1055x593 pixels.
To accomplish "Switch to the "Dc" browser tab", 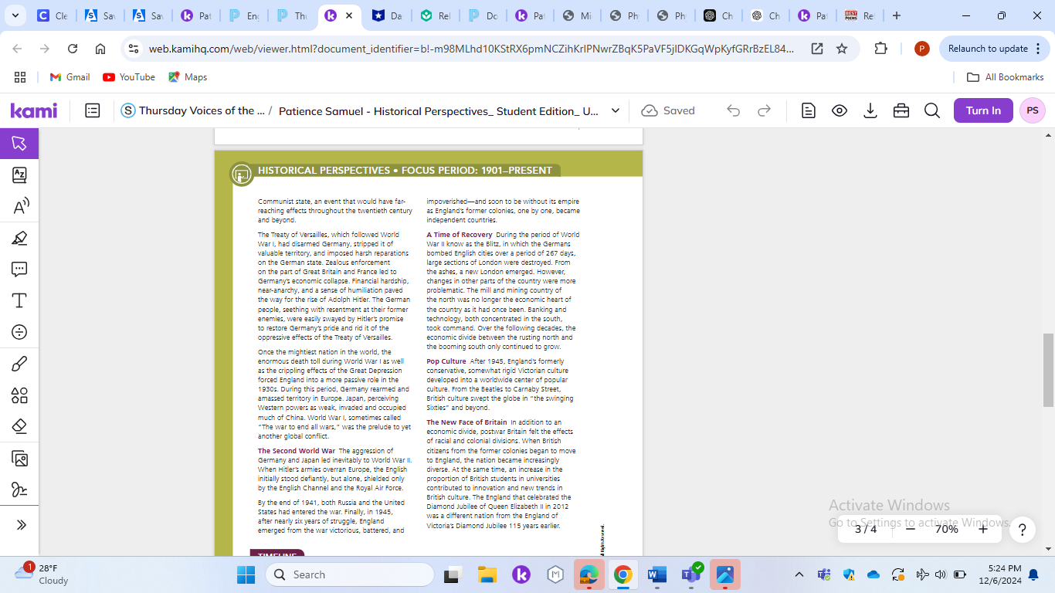I will point(483,15).
